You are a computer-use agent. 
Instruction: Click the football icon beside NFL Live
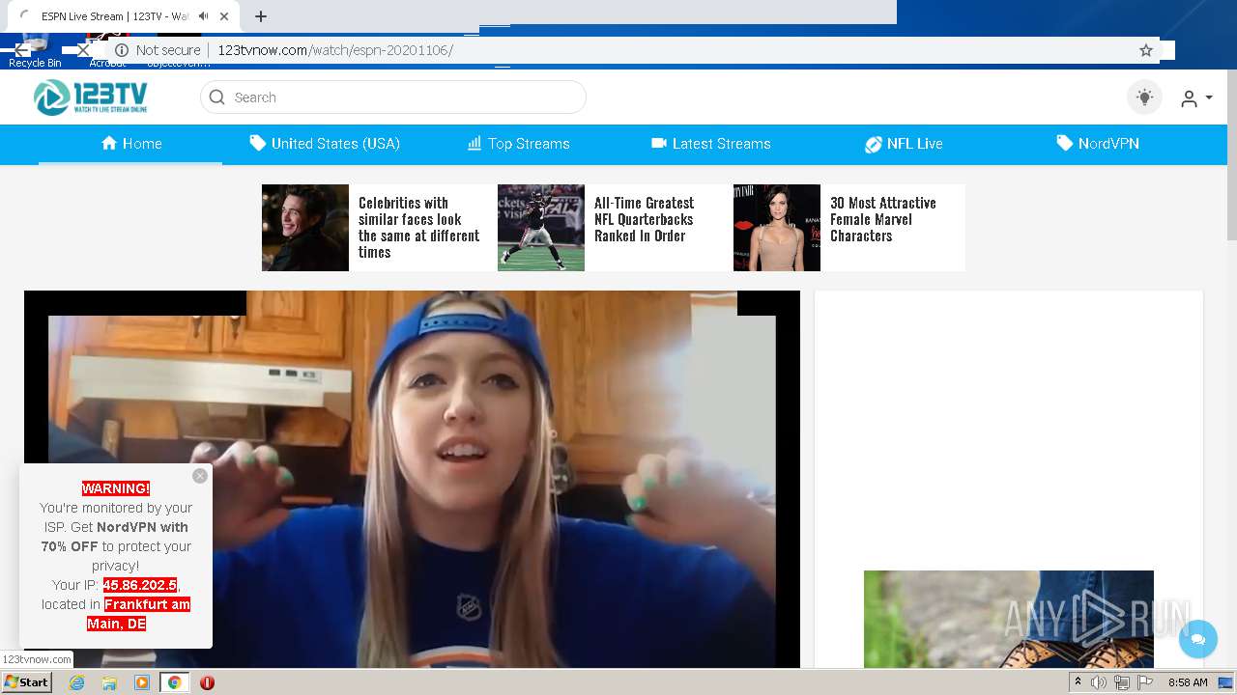(x=873, y=144)
